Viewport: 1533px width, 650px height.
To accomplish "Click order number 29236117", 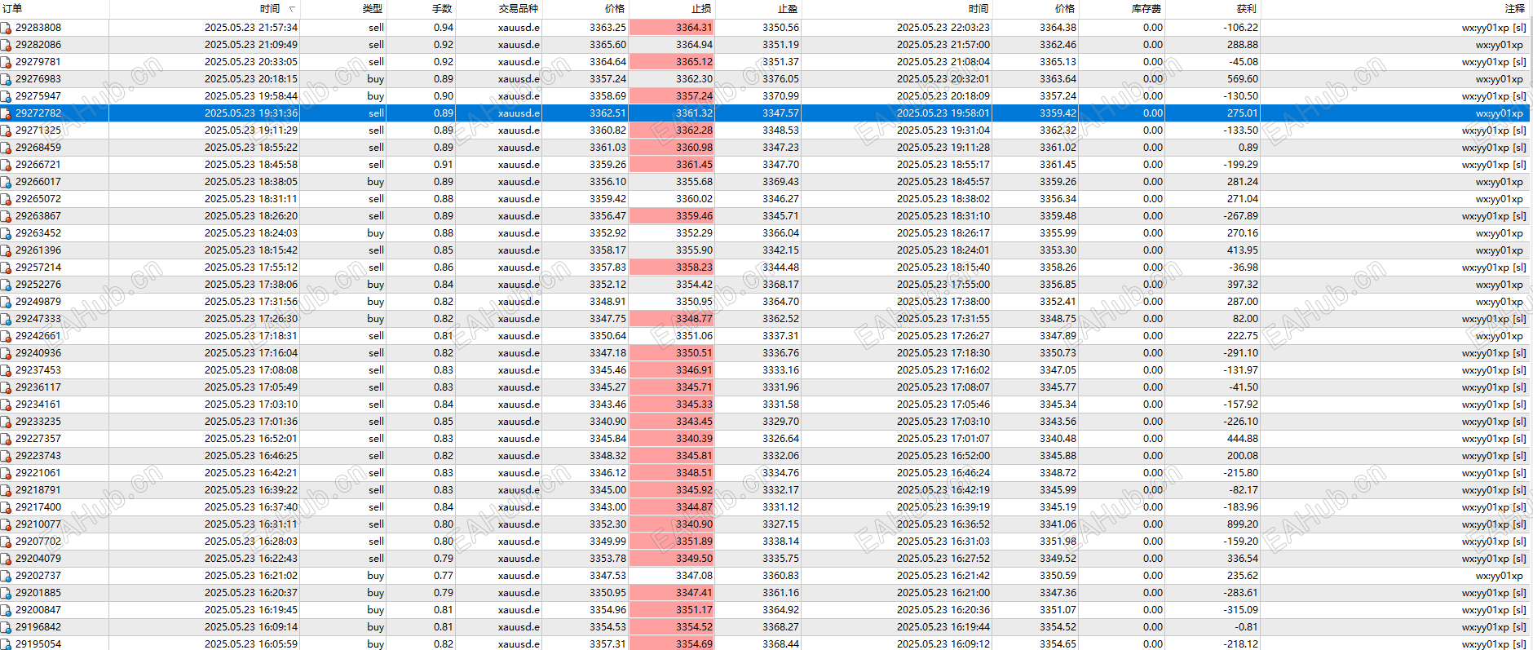I will tap(38, 387).
